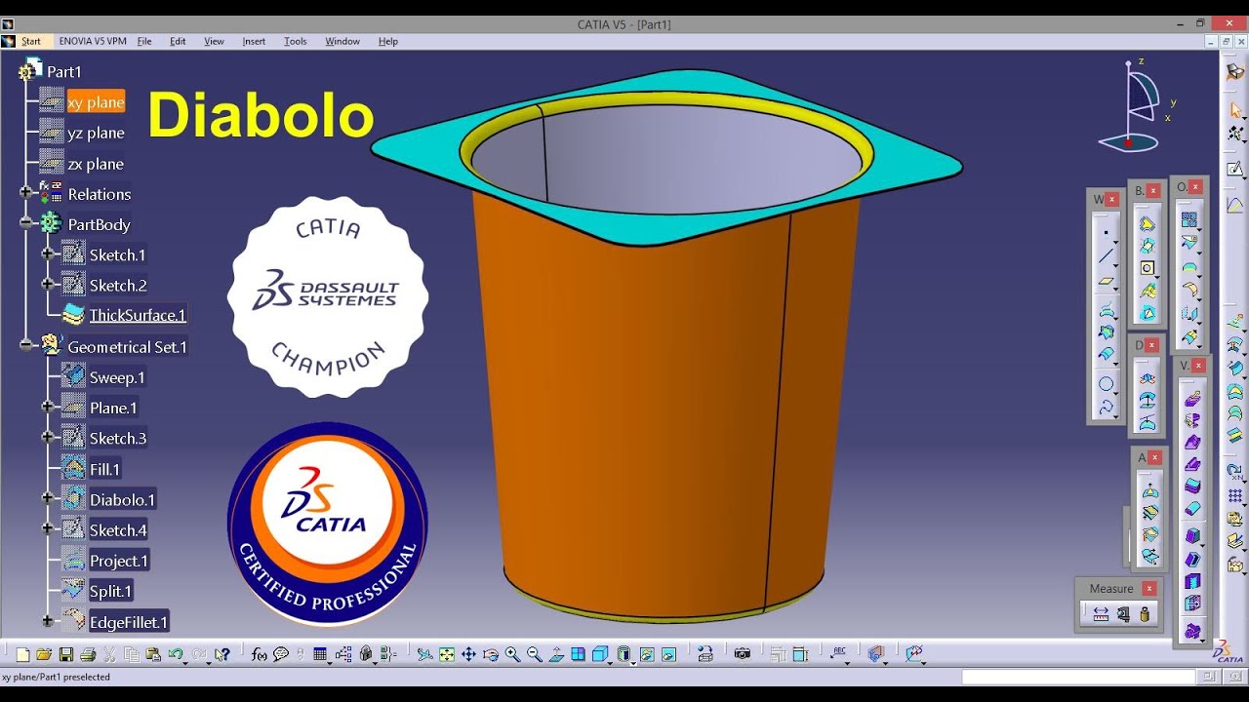Open the Insert menu
Image resolution: width=1249 pixels, height=702 pixels.
click(x=254, y=41)
